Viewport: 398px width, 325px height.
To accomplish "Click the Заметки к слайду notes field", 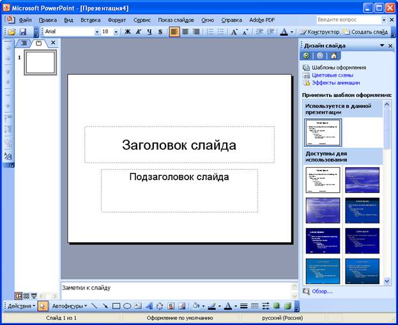I will tap(179, 289).
